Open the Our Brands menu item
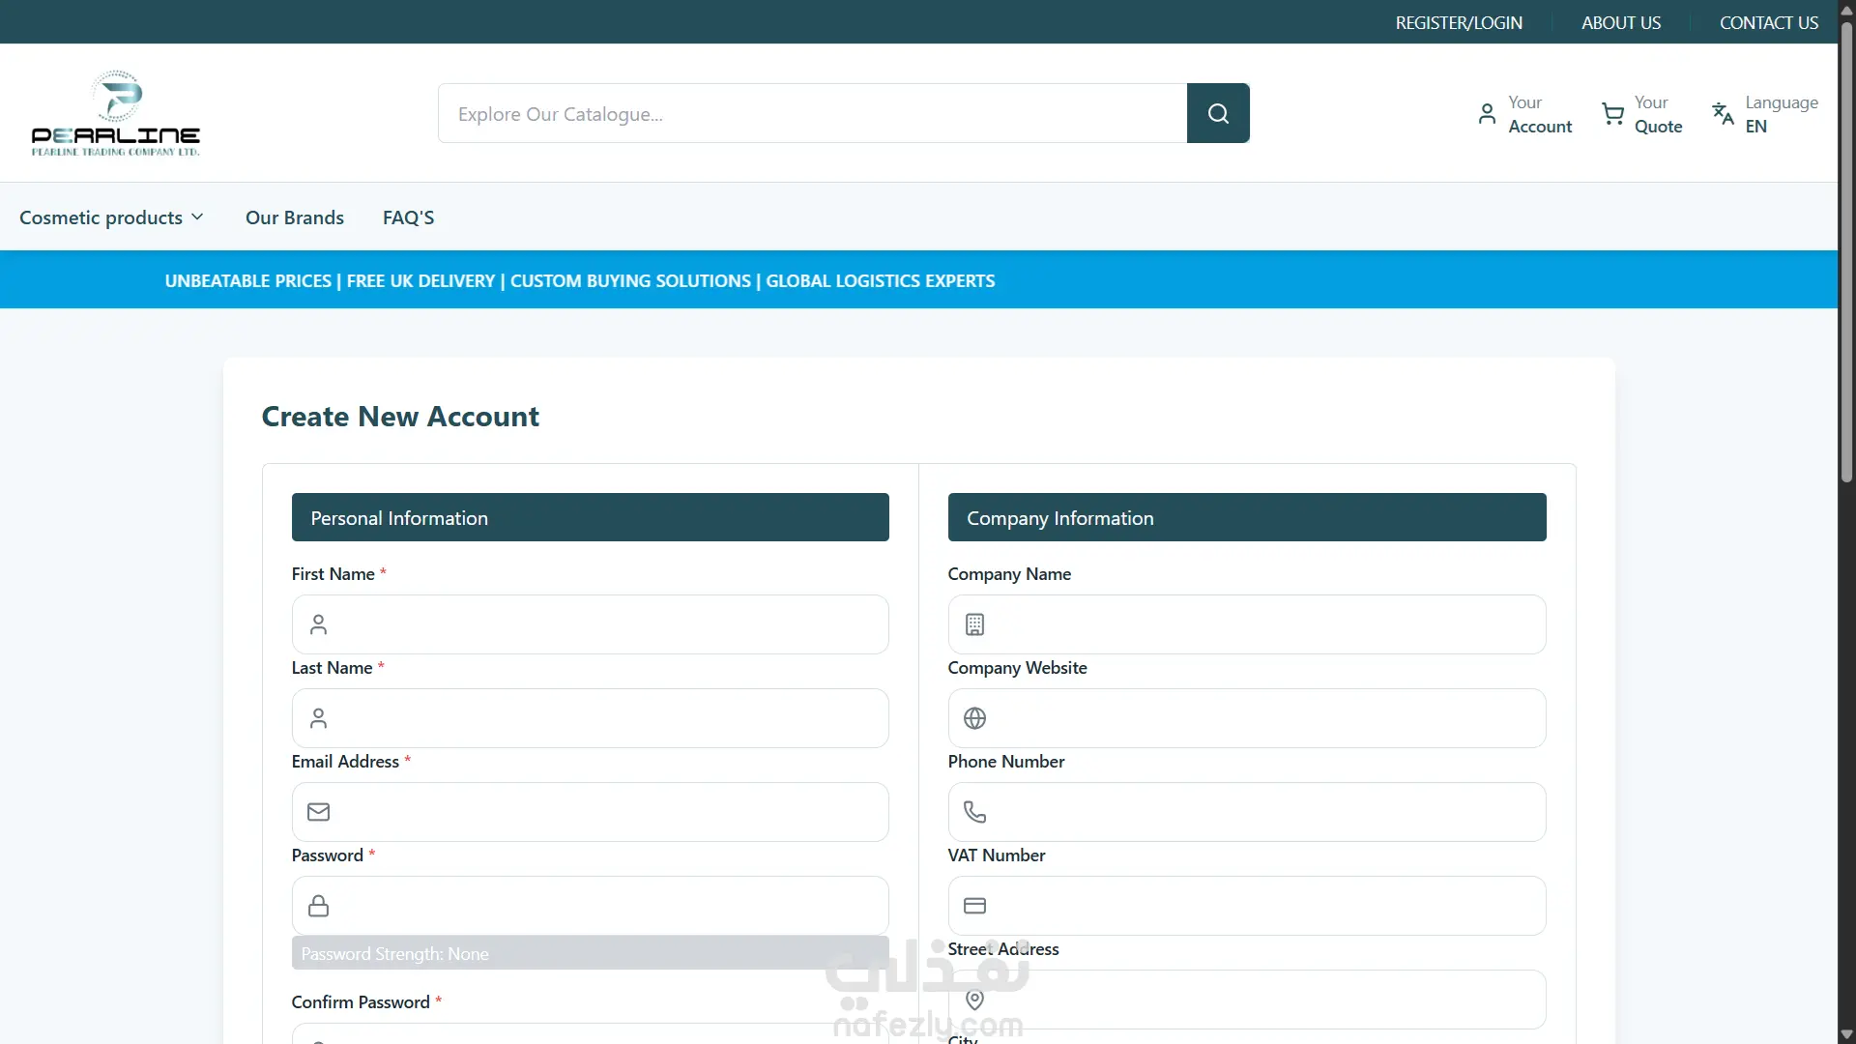 click(295, 217)
